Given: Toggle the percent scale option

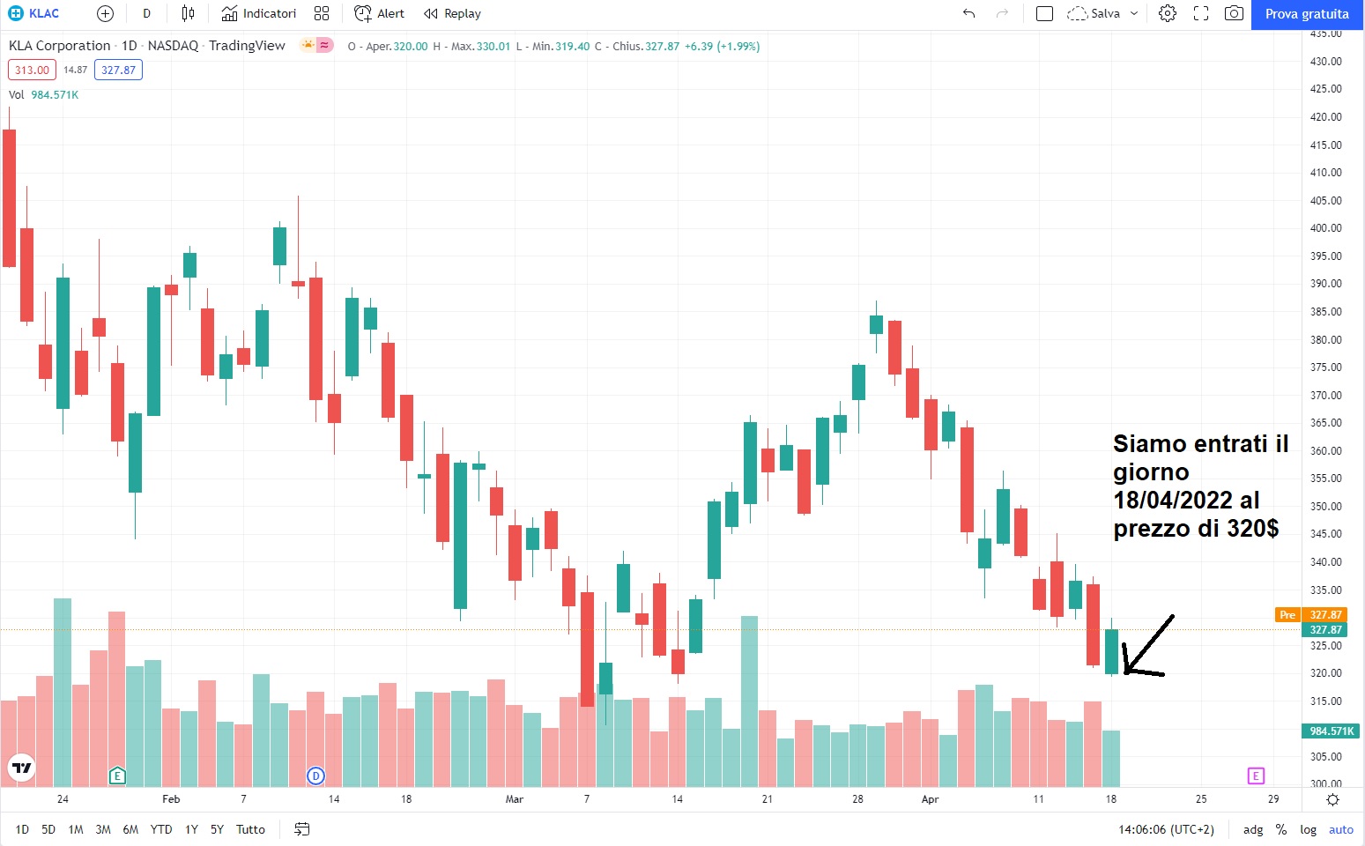Looking at the screenshot, I should pyautogui.click(x=1281, y=829).
